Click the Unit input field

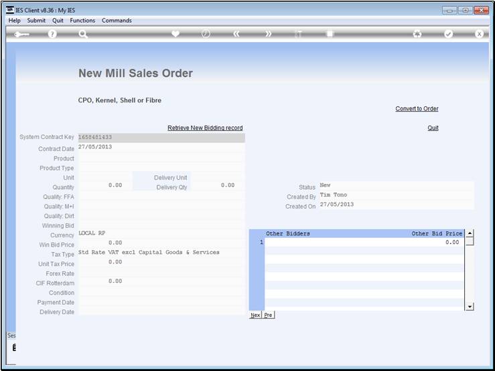tap(104, 176)
